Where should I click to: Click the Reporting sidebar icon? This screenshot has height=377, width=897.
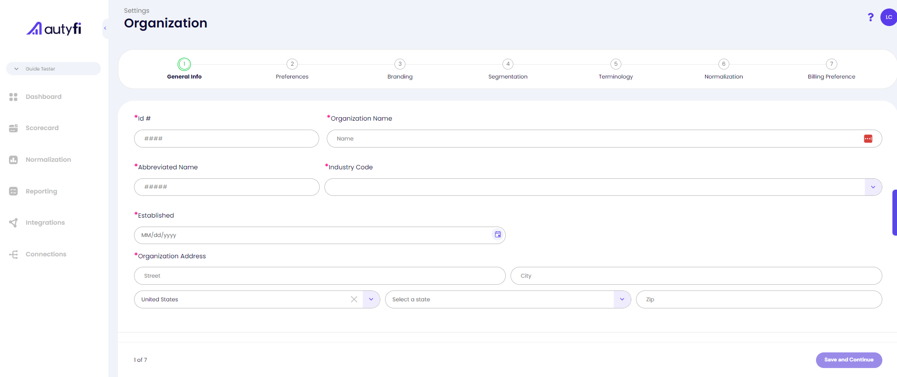[13, 191]
